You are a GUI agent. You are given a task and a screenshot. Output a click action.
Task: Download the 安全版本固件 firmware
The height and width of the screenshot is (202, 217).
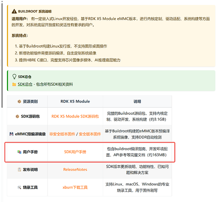tap(90, 134)
